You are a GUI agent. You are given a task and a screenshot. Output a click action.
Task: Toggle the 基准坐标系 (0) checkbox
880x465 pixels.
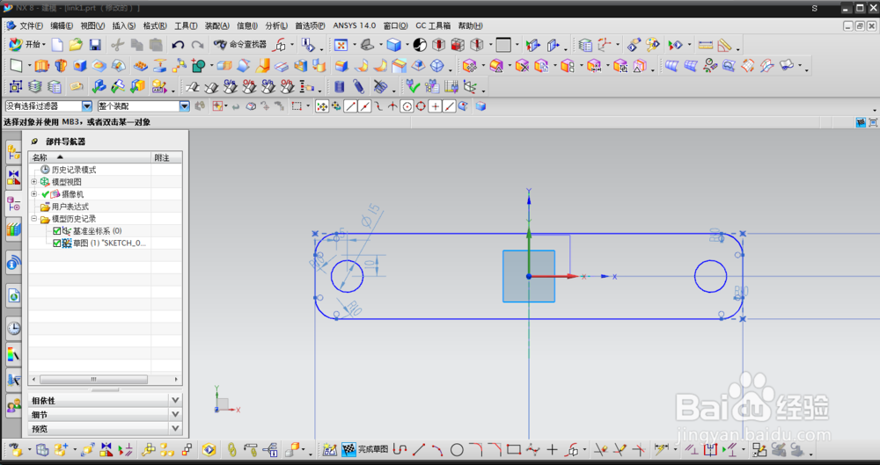click(56, 231)
